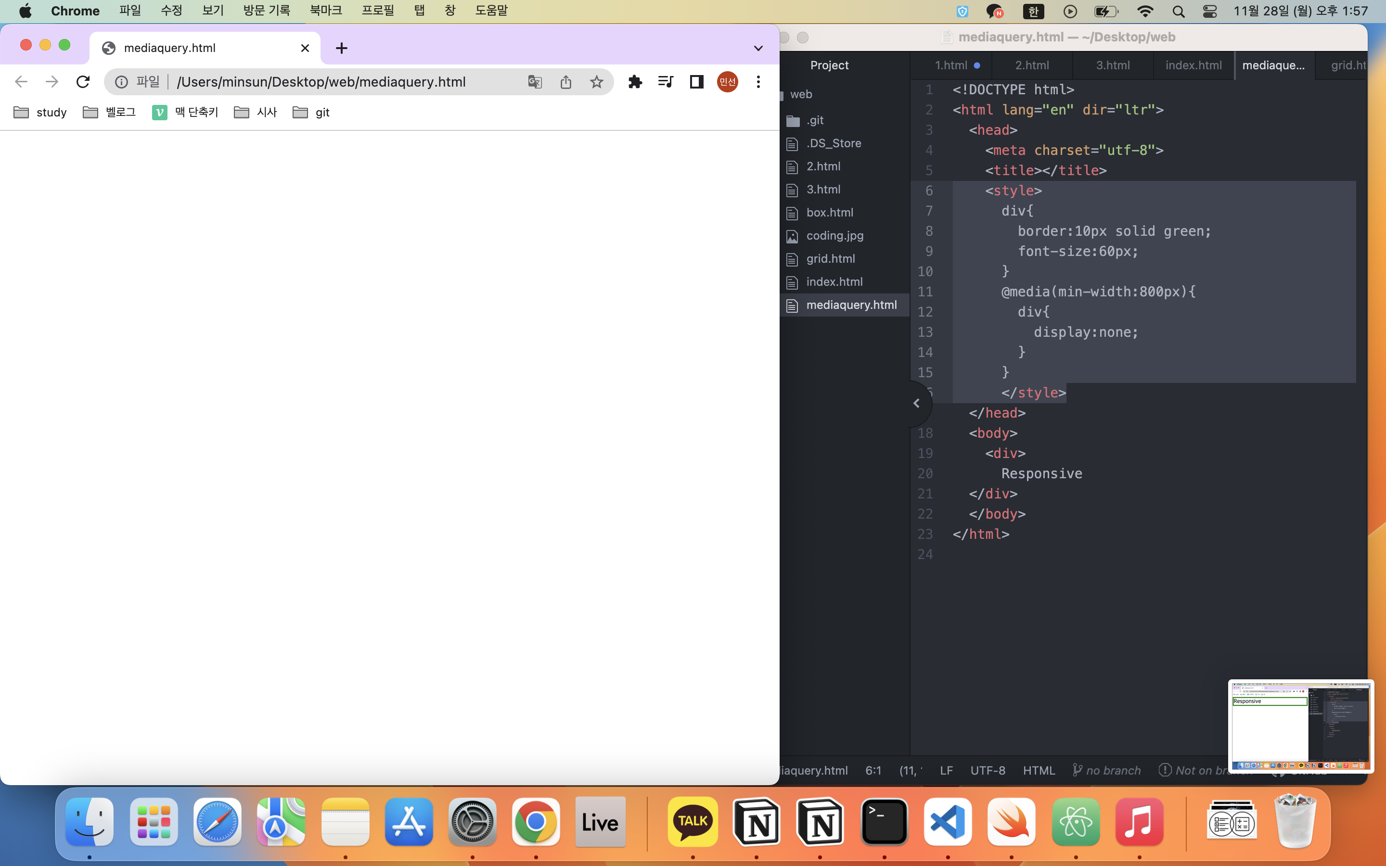Open the git bookmark folder

(x=311, y=112)
